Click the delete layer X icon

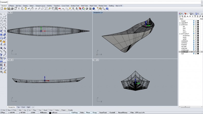(x=185, y=16)
